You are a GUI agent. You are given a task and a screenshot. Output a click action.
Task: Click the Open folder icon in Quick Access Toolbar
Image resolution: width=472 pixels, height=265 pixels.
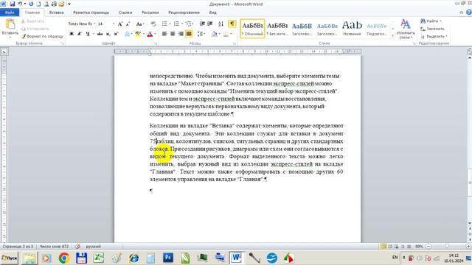[x=61, y=4]
